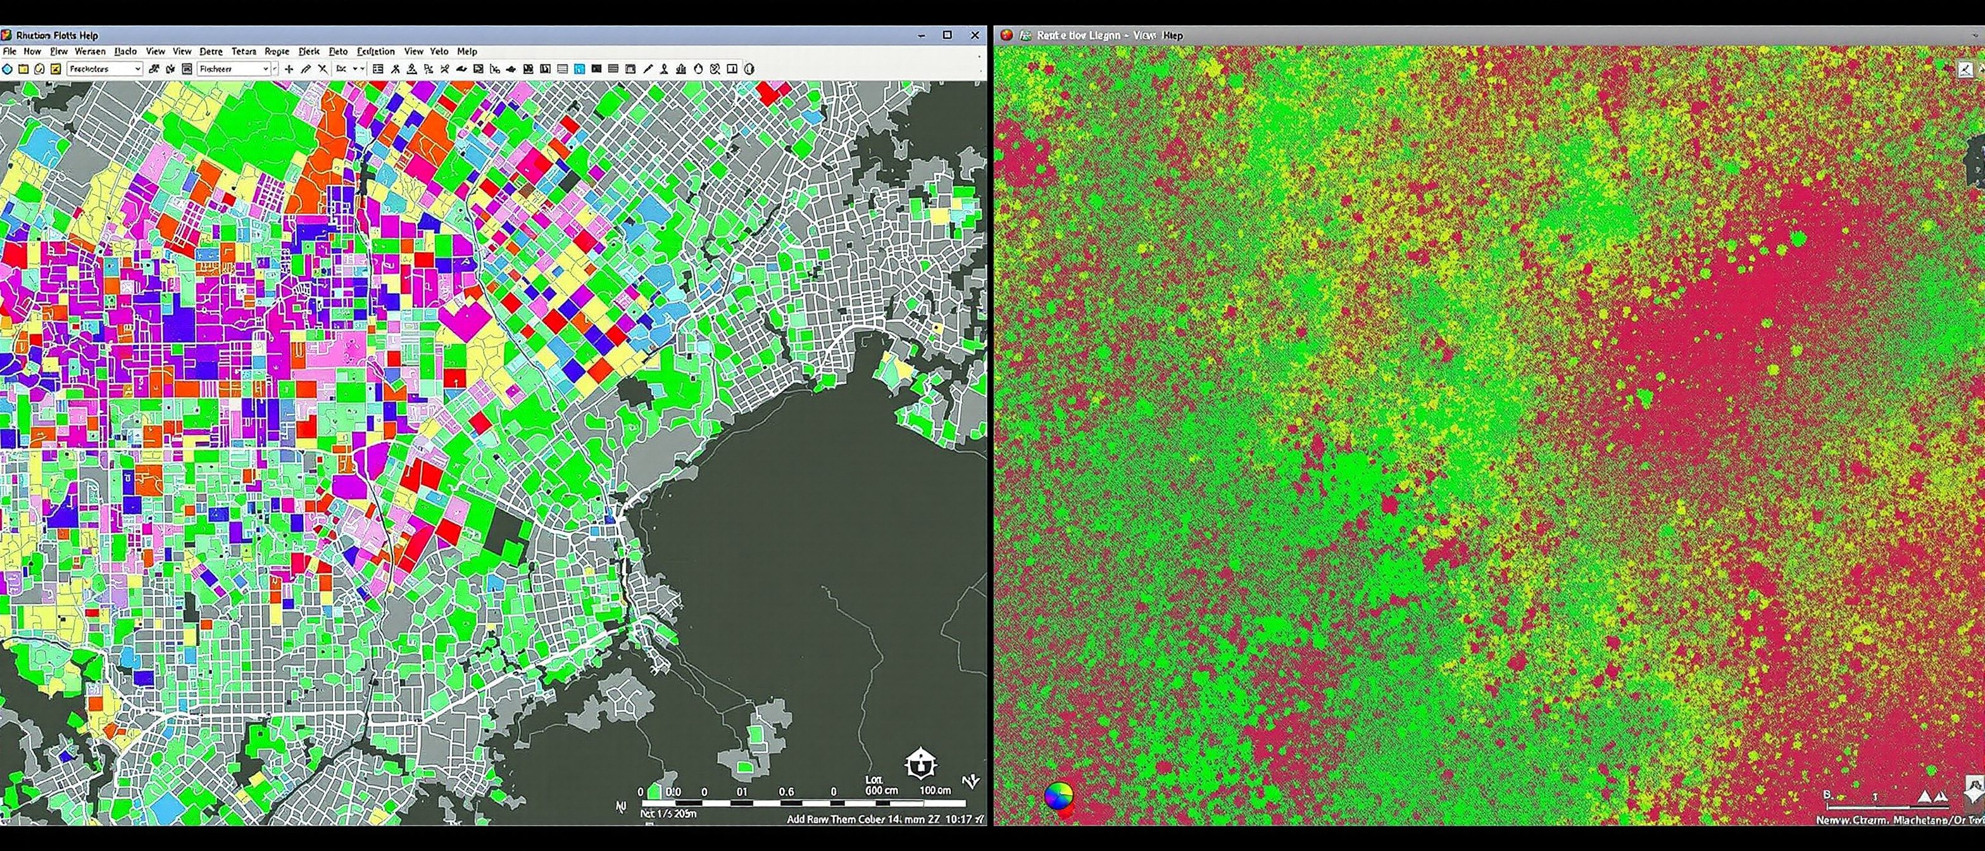
Task: Click the horizontal lines icon left of the blue highlighted icon
Action: click(x=563, y=70)
